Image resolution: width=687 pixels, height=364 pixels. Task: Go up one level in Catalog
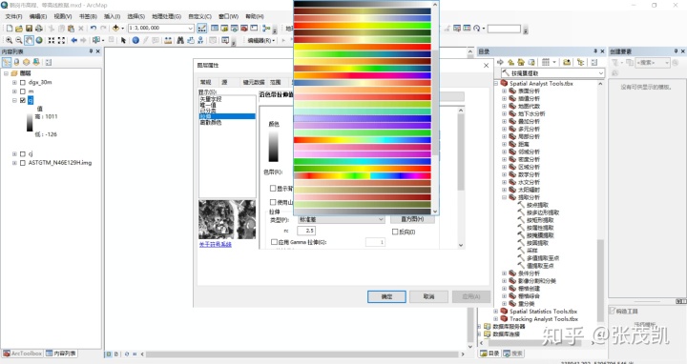tap(510, 62)
